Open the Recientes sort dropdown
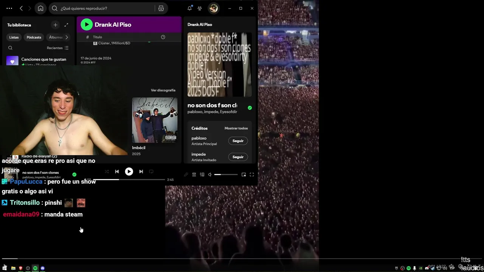Screen dimensions: 484x272 pos(57,48)
